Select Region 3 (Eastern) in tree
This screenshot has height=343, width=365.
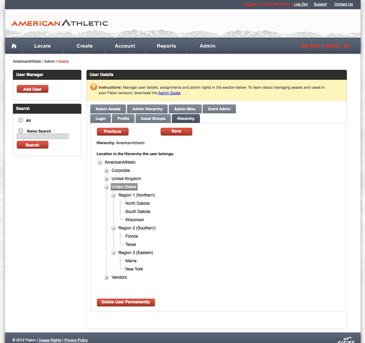pyautogui.click(x=136, y=253)
